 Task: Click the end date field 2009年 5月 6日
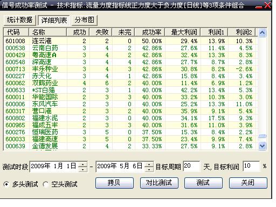tap(120, 167)
